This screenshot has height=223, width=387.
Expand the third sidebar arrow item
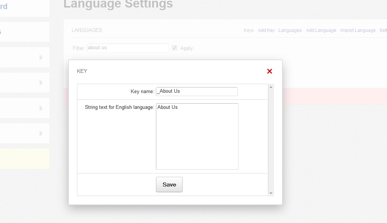coord(41,108)
